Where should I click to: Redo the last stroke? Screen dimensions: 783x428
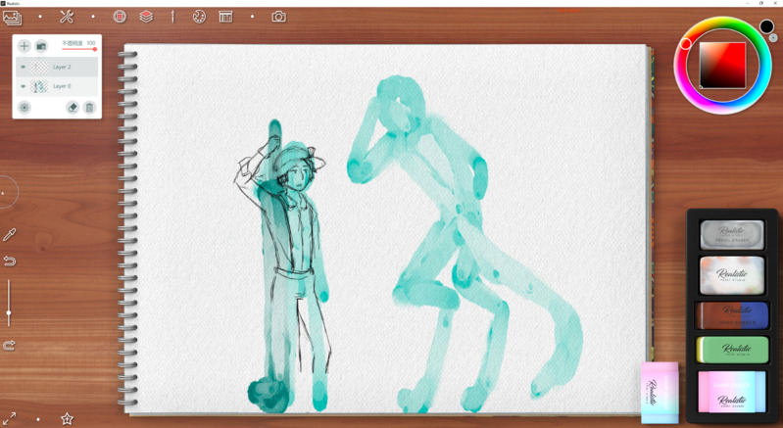[9, 345]
